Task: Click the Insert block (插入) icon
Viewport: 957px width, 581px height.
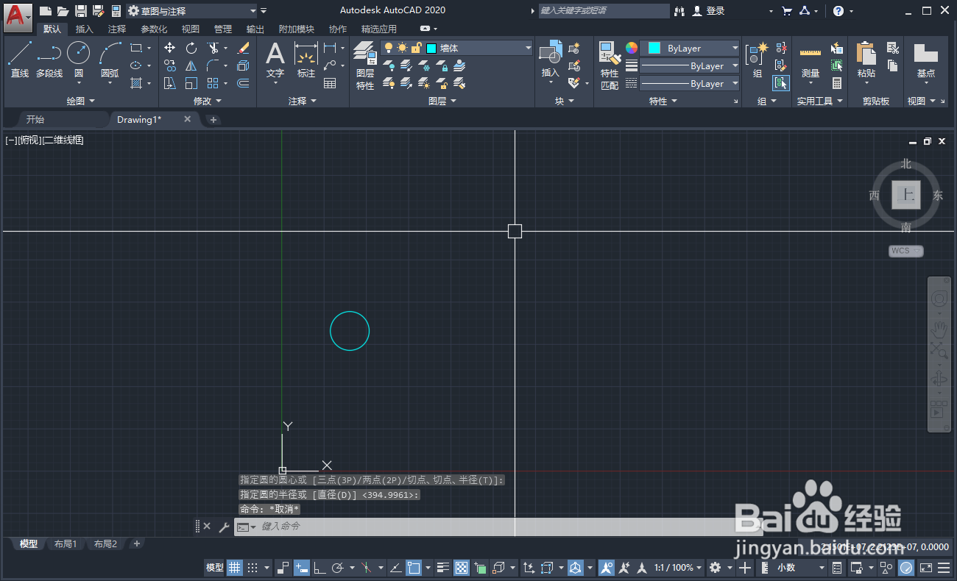Action: [x=551, y=59]
